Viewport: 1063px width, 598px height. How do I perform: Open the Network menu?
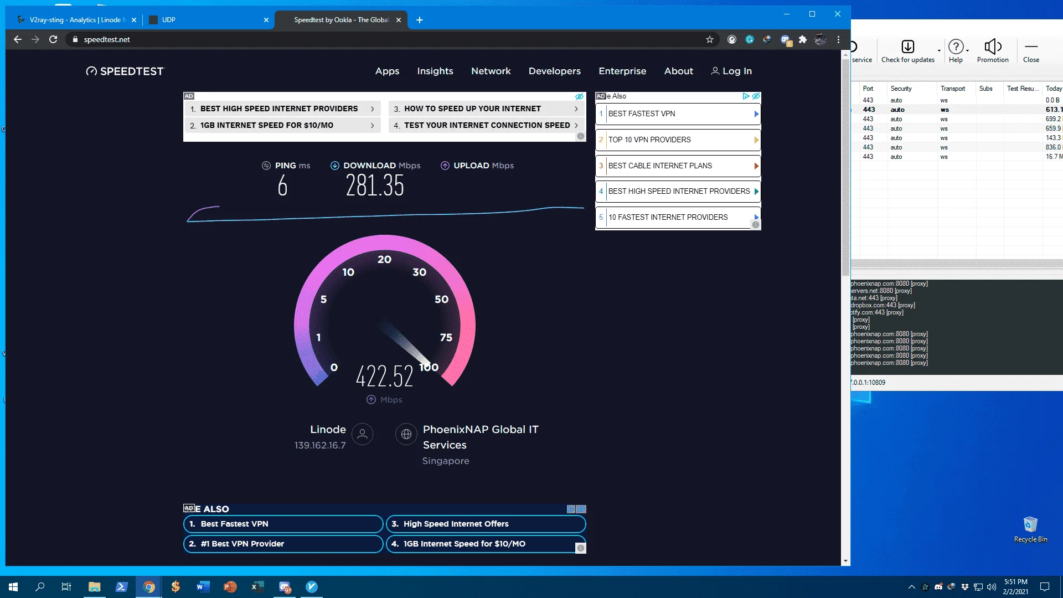[491, 71]
